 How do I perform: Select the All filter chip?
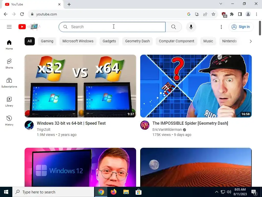click(x=30, y=41)
